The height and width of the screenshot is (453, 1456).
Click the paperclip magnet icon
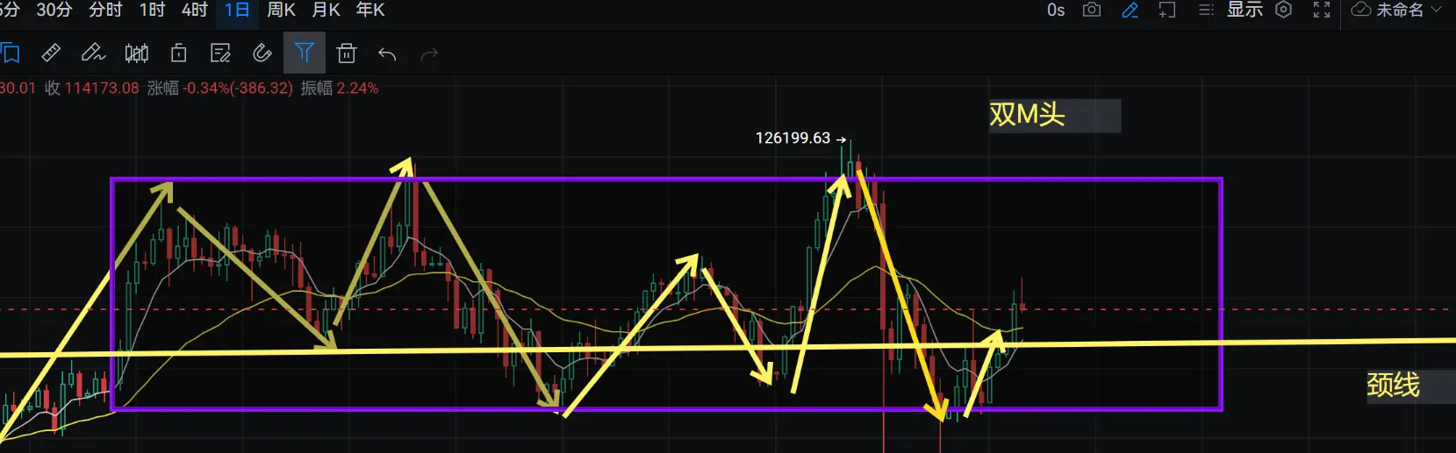tap(262, 53)
